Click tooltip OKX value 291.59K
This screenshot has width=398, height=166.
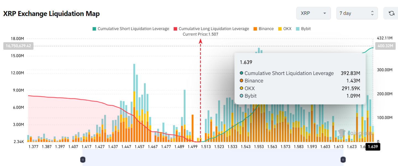pyautogui.click(x=351, y=88)
